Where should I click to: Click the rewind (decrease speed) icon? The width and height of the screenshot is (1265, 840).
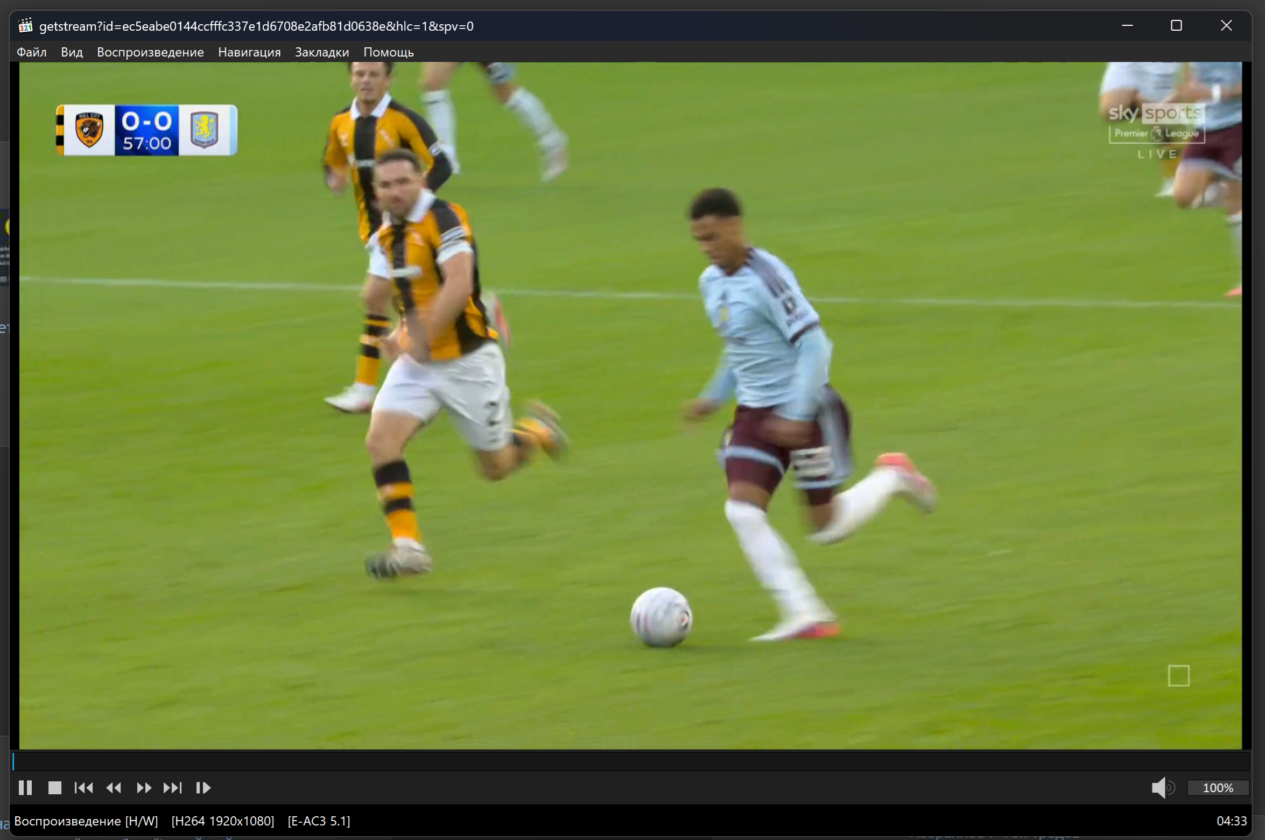click(x=114, y=788)
